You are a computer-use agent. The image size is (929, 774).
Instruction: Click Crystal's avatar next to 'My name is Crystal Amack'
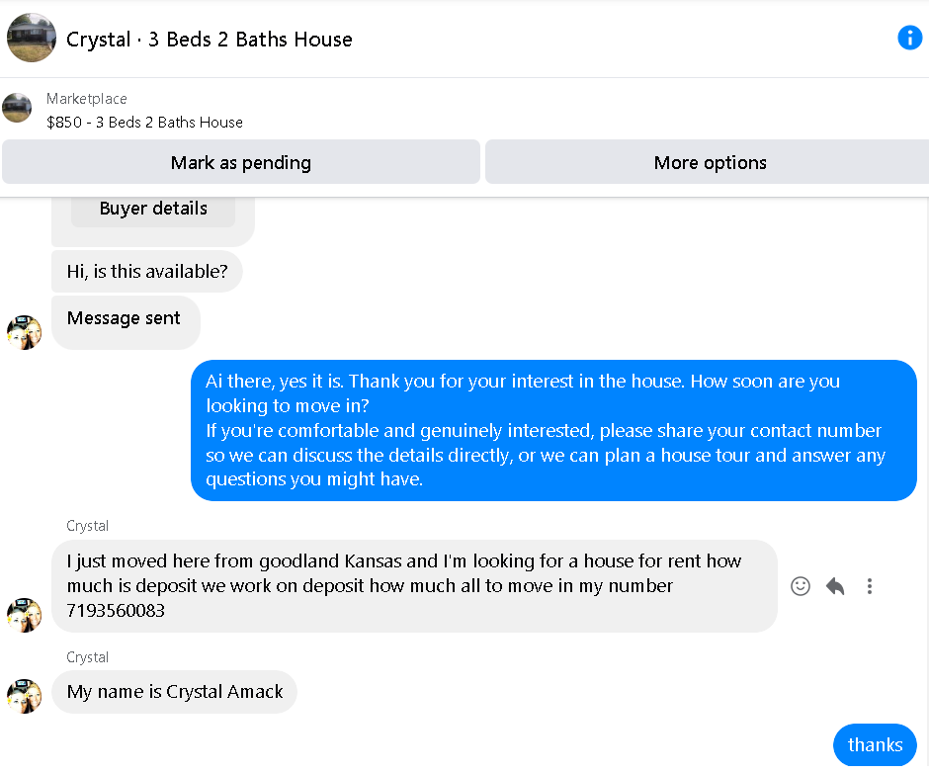point(25,696)
